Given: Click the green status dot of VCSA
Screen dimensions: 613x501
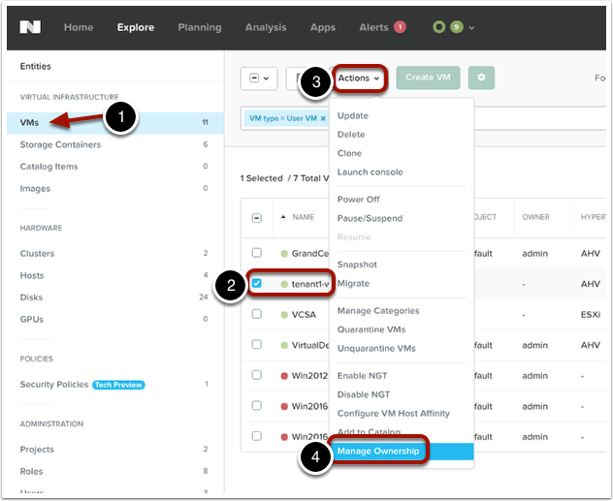Looking at the screenshot, I should (x=284, y=315).
